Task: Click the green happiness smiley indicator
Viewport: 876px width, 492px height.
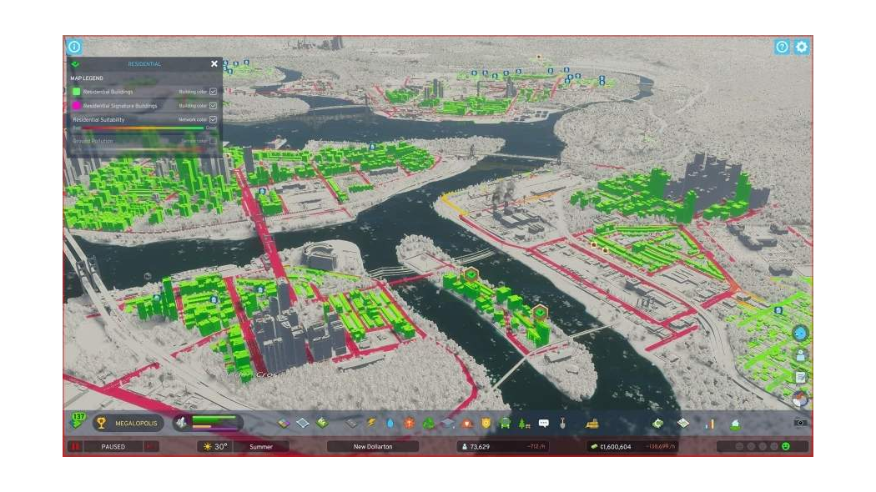Action: 786,446
